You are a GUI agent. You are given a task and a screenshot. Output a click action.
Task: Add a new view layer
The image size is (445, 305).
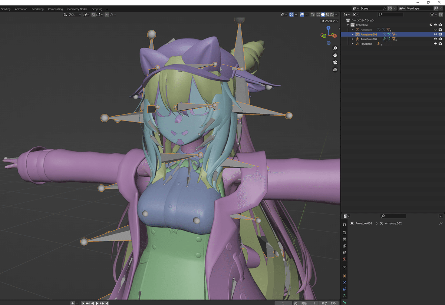(x=436, y=8)
